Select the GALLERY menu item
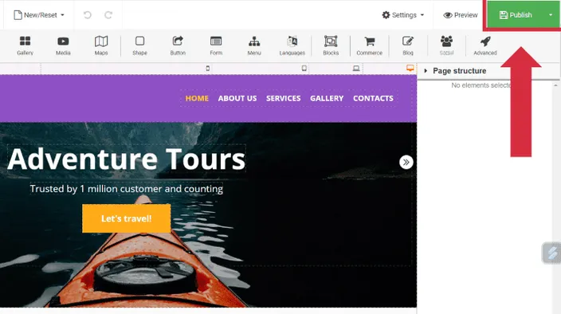 coord(327,98)
